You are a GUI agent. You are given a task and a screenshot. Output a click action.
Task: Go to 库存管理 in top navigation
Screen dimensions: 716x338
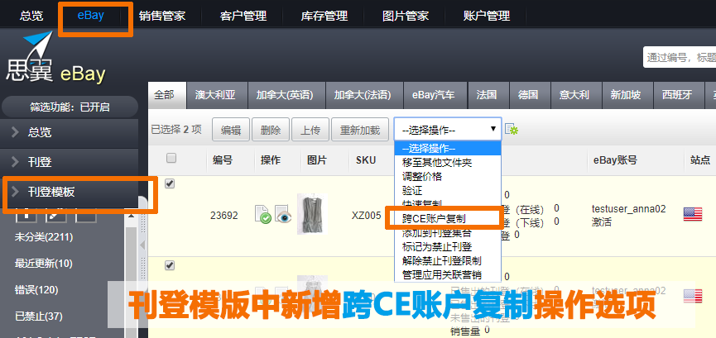324,16
